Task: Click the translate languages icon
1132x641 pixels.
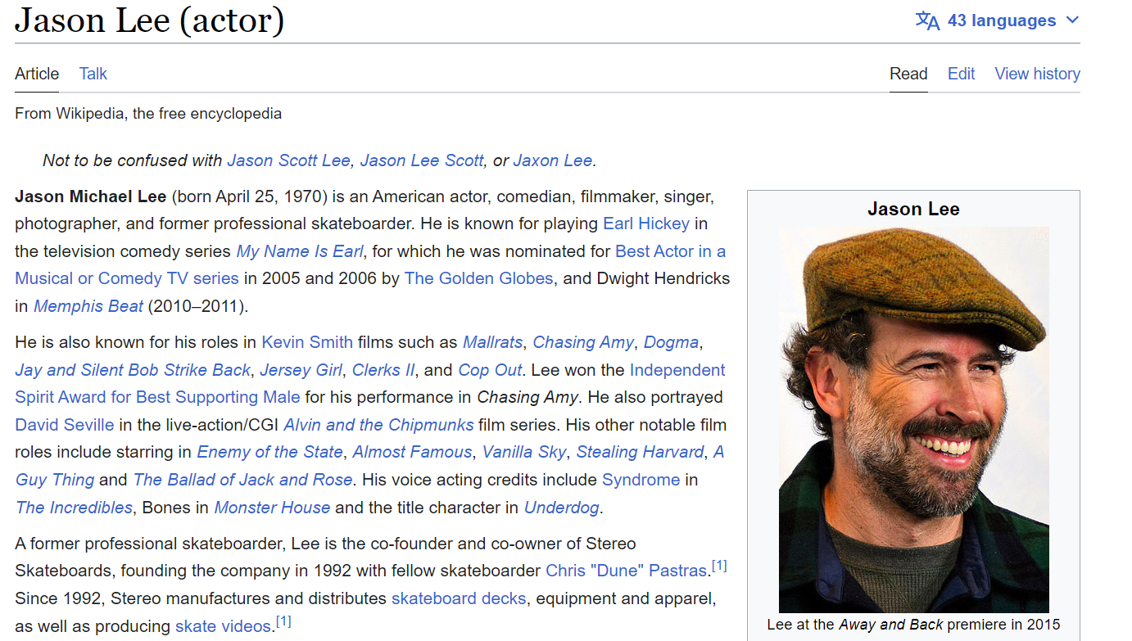Action: pyautogui.click(x=927, y=20)
